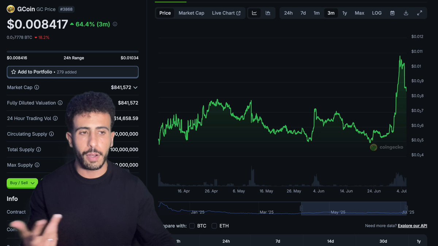Enable ETH comparison checkbox
Screen dimensions: 438x246
click(214, 226)
